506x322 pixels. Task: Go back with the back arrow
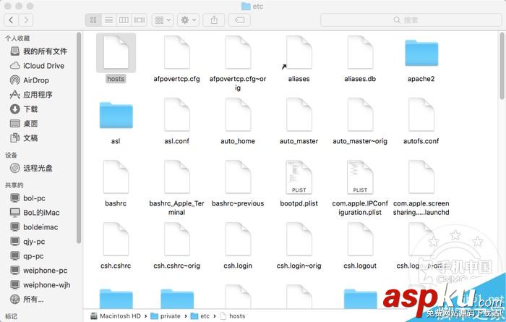[11, 20]
